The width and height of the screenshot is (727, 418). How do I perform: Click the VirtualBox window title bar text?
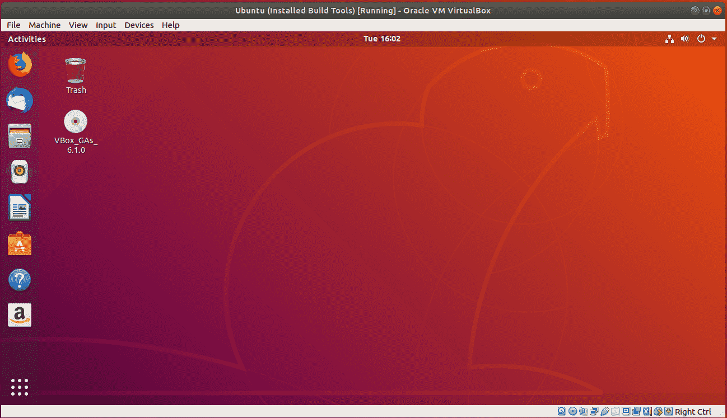point(363,10)
